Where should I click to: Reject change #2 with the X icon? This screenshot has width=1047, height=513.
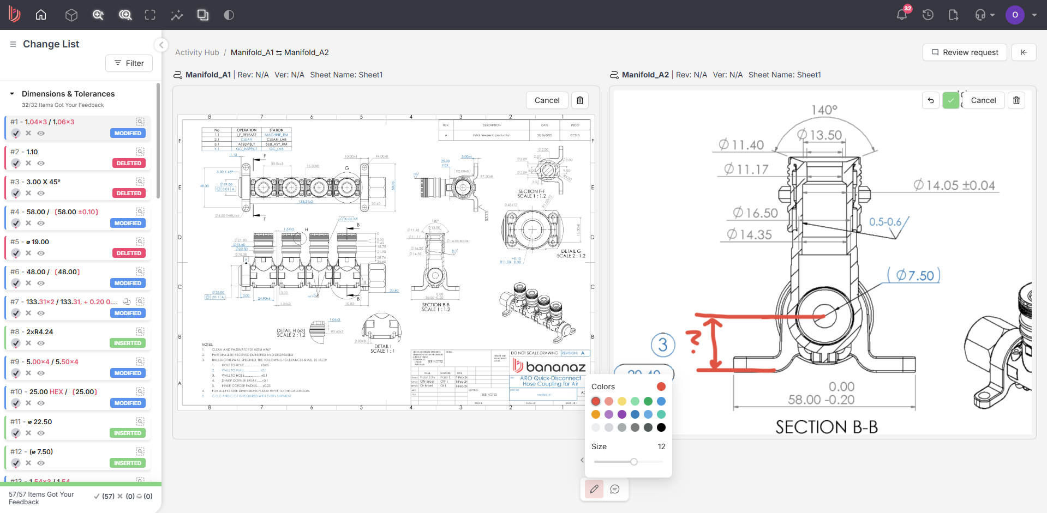pyautogui.click(x=28, y=163)
